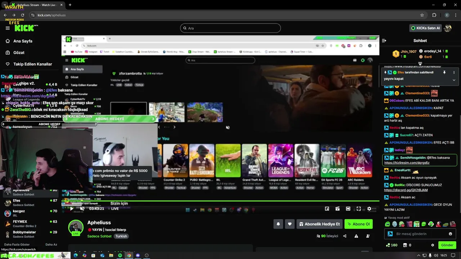This screenshot has height=259, width=461.
Task: Bookmark this page with the star icon
Action: pyautogui.click(x=422, y=15)
